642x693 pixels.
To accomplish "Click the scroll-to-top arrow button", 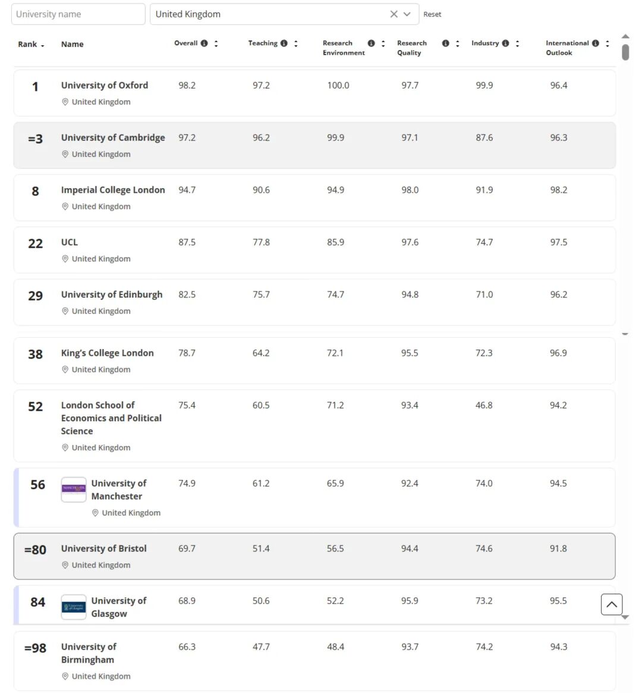I will pos(612,604).
